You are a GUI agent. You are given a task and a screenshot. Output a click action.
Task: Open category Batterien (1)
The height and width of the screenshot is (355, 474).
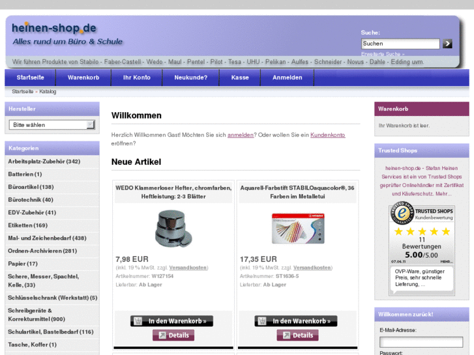click(x=25, y=174)
